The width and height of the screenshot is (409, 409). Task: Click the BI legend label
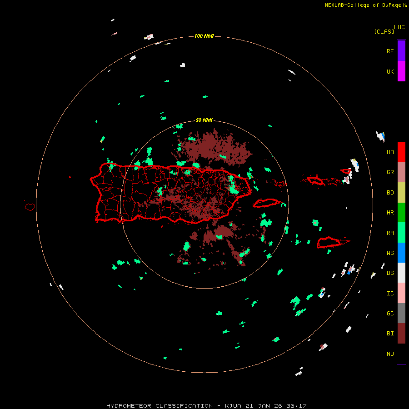point(390,334)
